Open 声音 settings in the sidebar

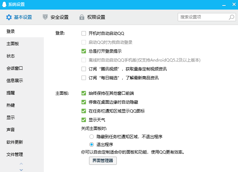22,130
